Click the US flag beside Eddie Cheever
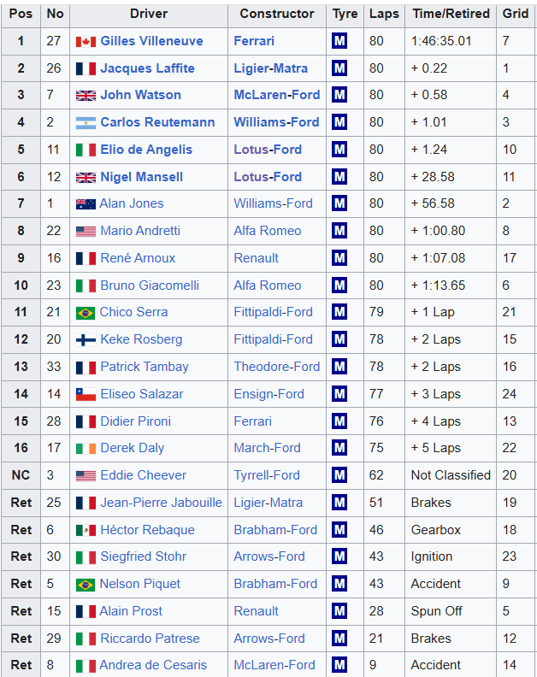This screenshot has height=677, width=537. click(86, 476)
